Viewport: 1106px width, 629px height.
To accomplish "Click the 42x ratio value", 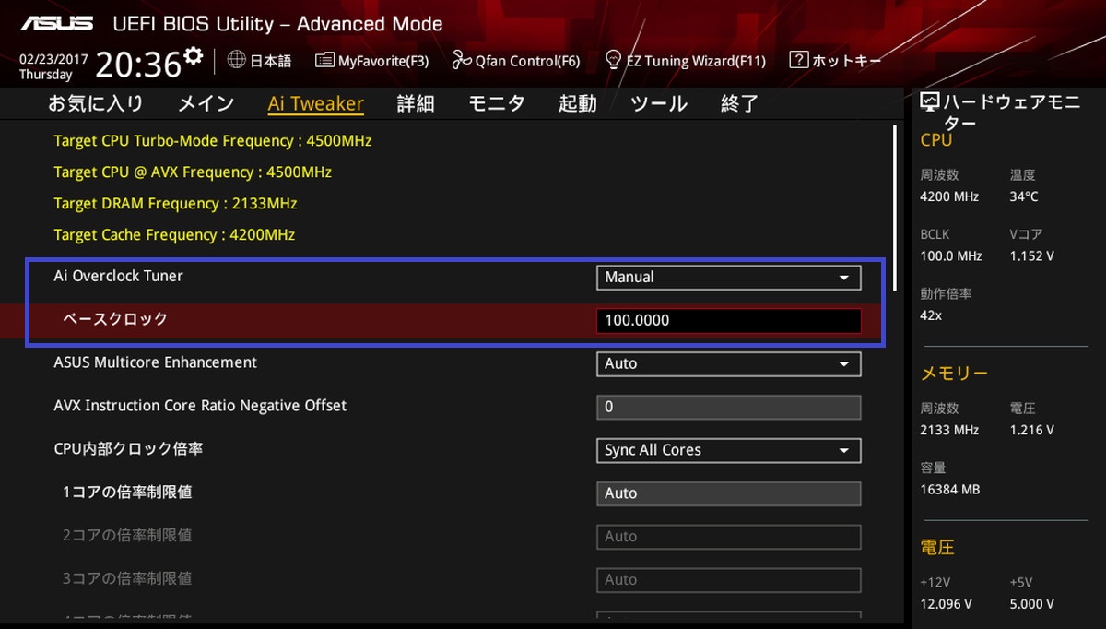I will (x=931, y=315).
